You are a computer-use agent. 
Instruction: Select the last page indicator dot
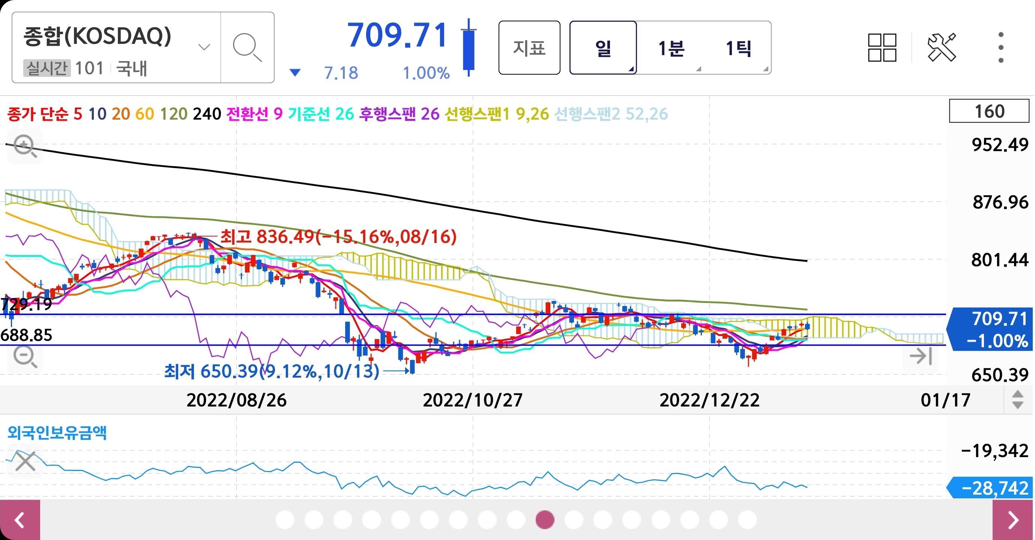747,520
